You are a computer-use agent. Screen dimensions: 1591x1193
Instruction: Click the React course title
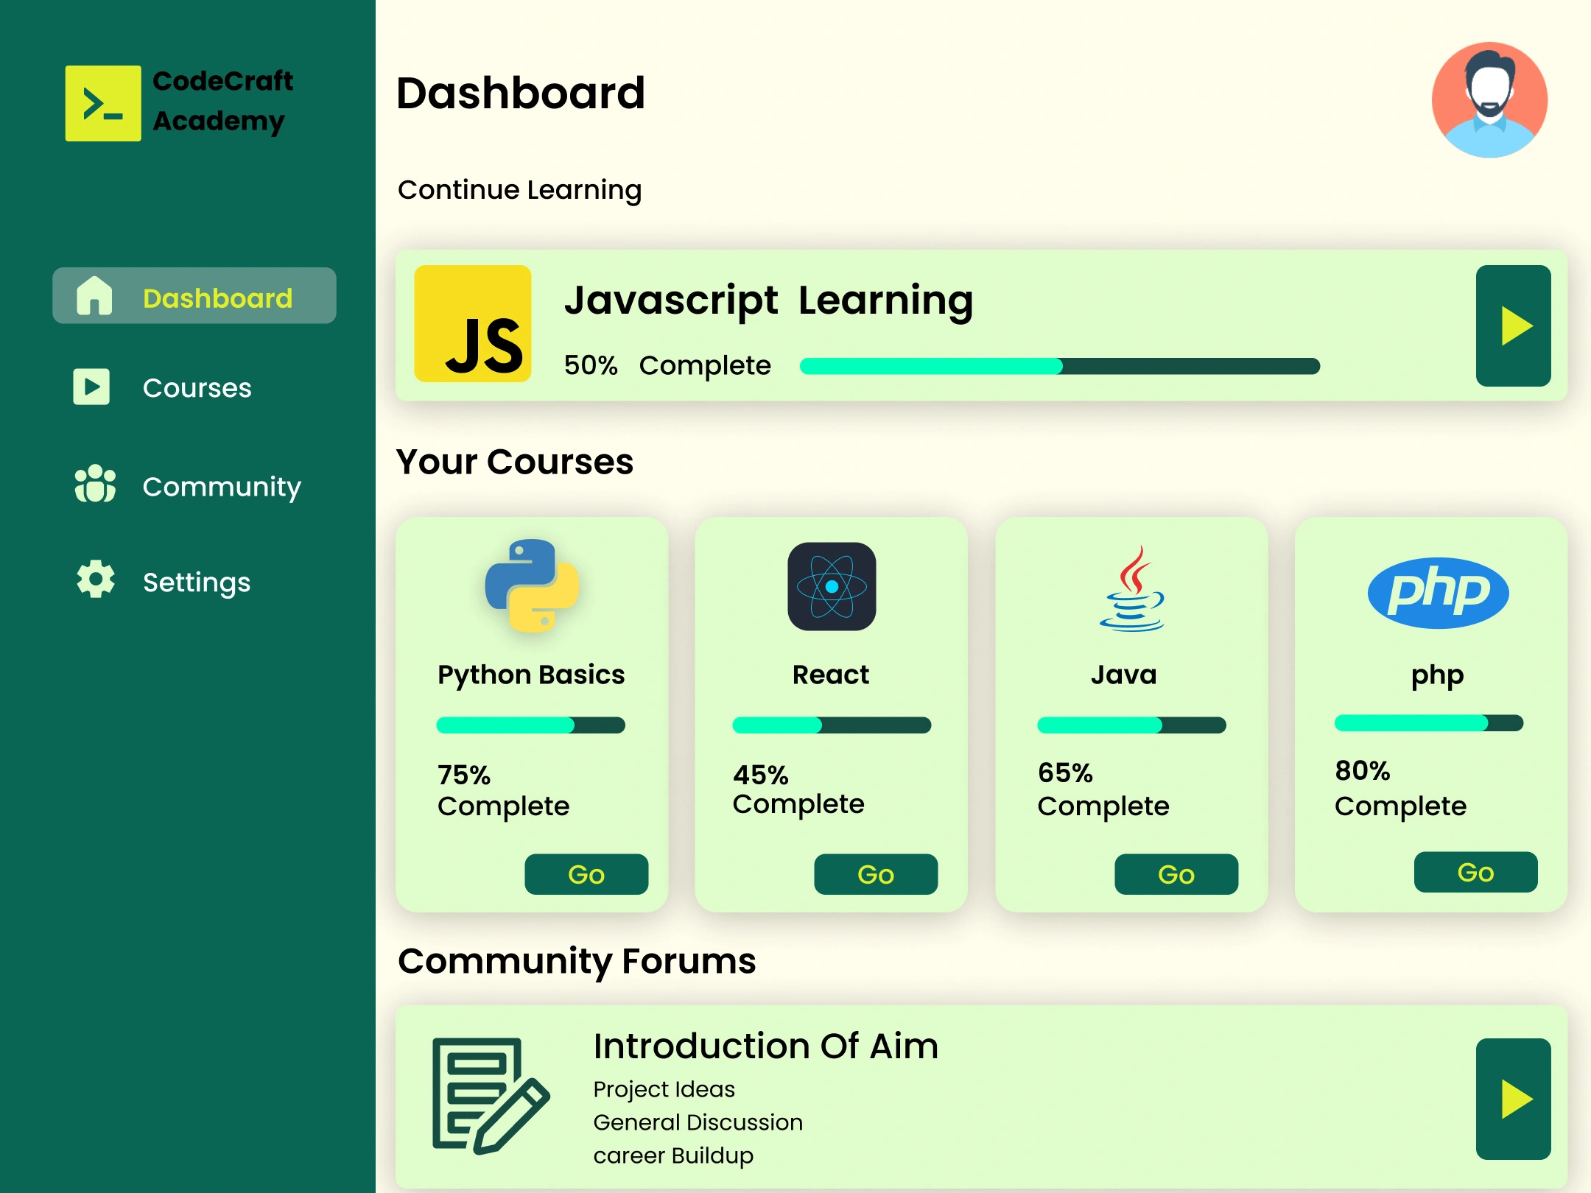point(831,675)
